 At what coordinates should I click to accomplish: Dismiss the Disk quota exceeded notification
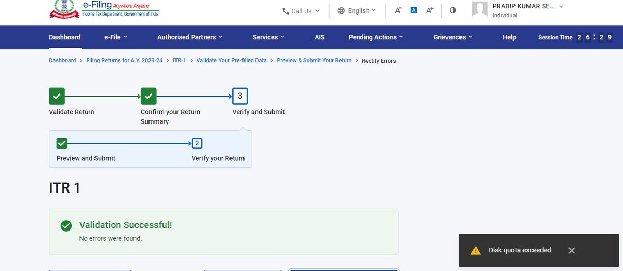click(x=572, y=250)
